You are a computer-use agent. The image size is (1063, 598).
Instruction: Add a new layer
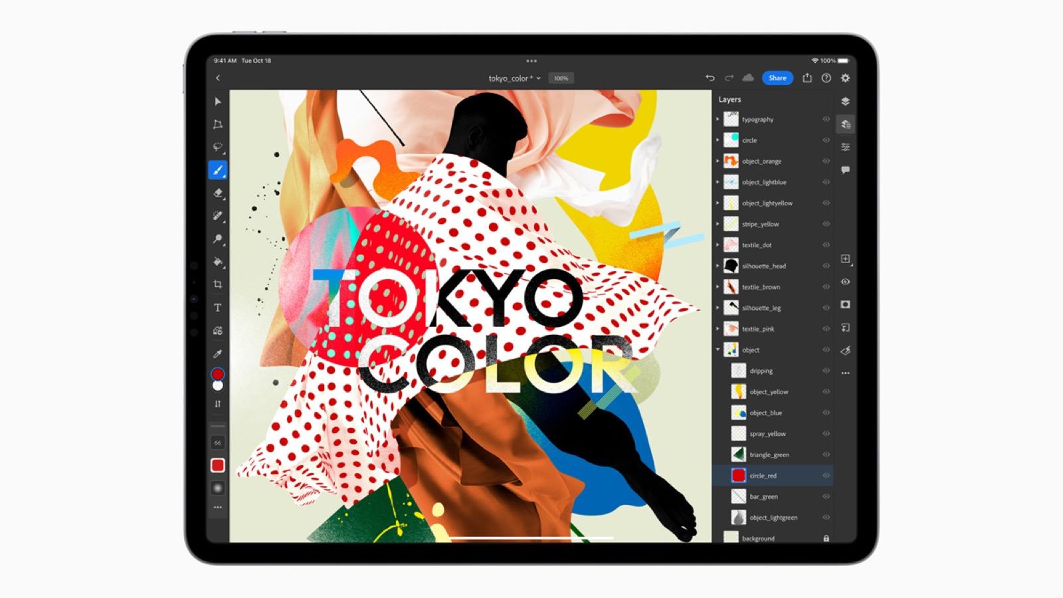click(x=845, y=259)
